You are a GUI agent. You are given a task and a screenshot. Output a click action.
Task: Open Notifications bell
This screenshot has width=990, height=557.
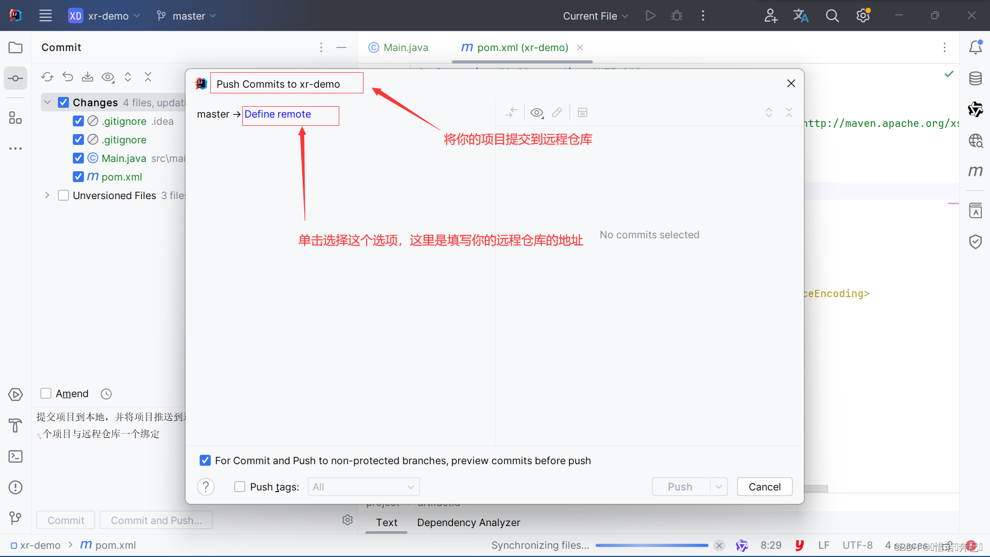coord(976,47)
